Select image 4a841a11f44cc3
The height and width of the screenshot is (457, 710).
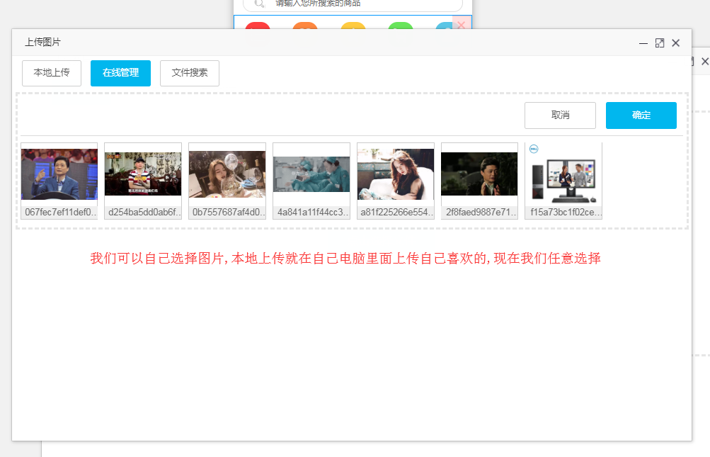click(311, 174)
